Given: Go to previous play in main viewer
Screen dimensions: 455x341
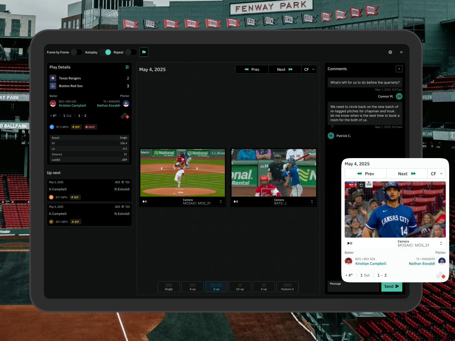Looking at the screenshot, I should pyautogui.click(x=252, y=69).
